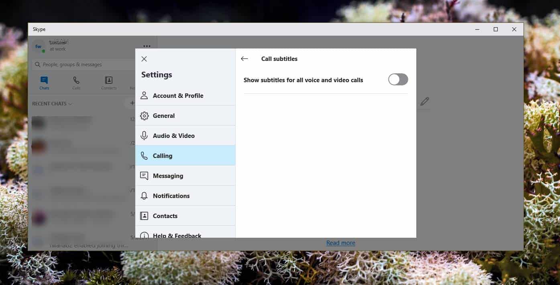Open Account & Profile settings
Screen dimensions: 560x285
(185, 95)
